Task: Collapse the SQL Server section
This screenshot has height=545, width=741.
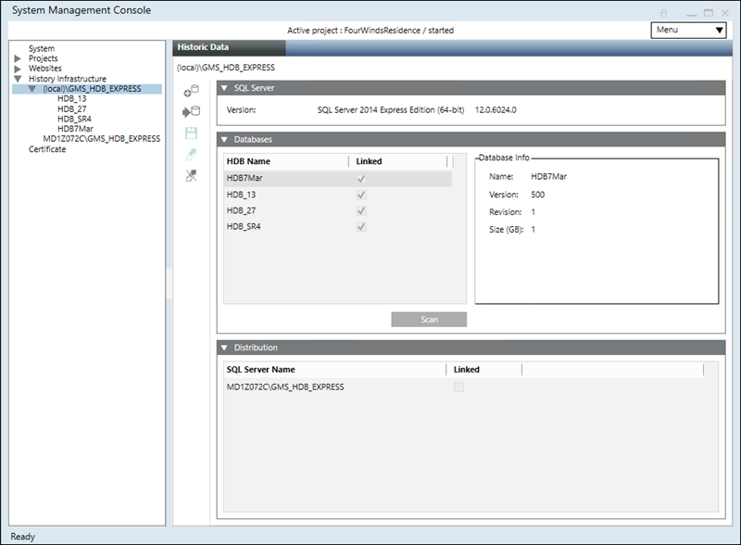Action: coord(224,88)
